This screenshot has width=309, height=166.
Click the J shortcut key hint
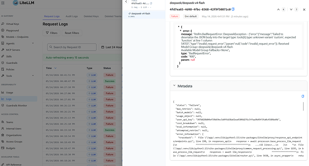click(296, 9)
